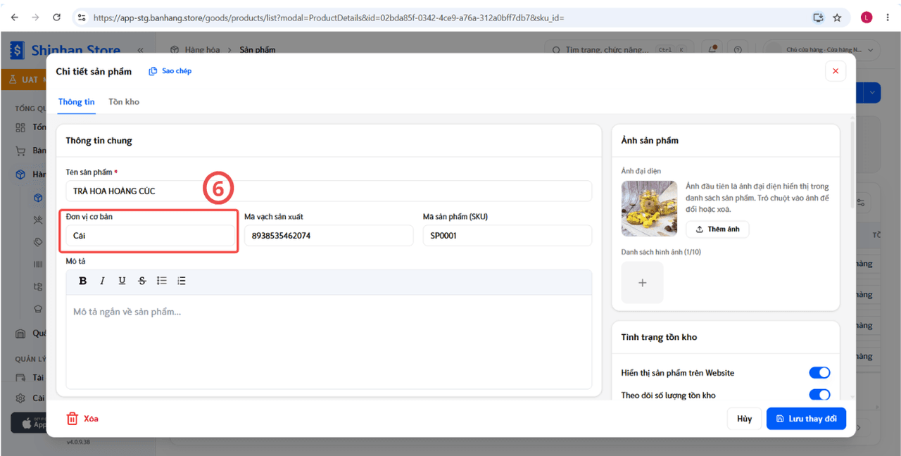Click into the 'Mô tả' description text area

329,341
